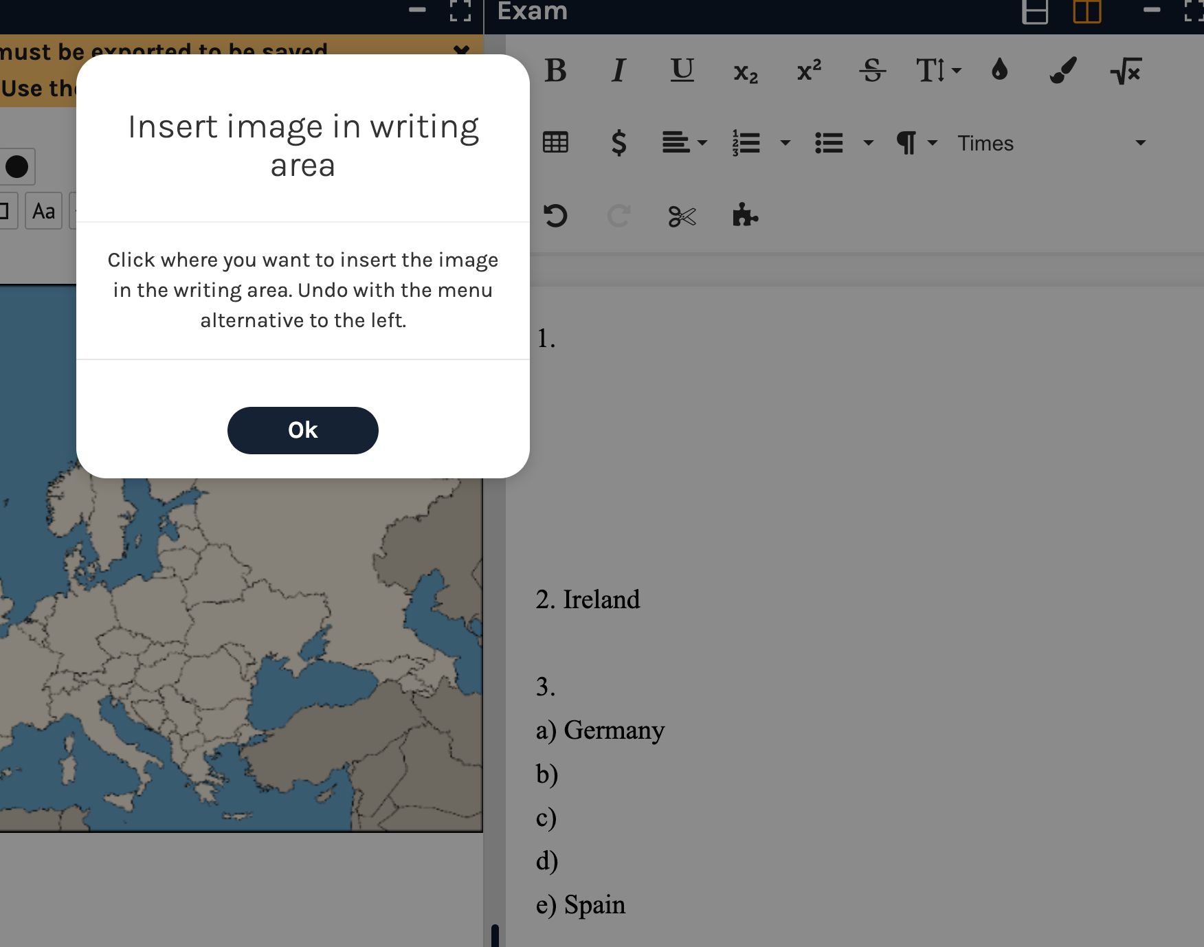Apply subscript formatting
1204x947 pixels.
pos(746,71)
